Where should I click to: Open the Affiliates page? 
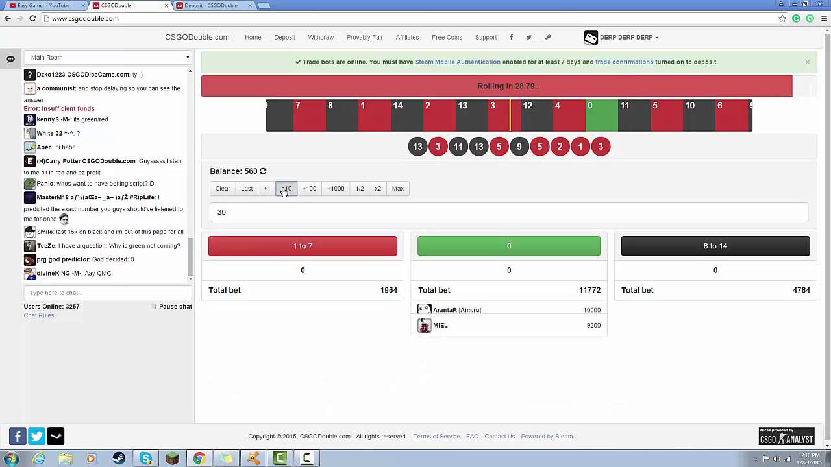tap(407, 37)
